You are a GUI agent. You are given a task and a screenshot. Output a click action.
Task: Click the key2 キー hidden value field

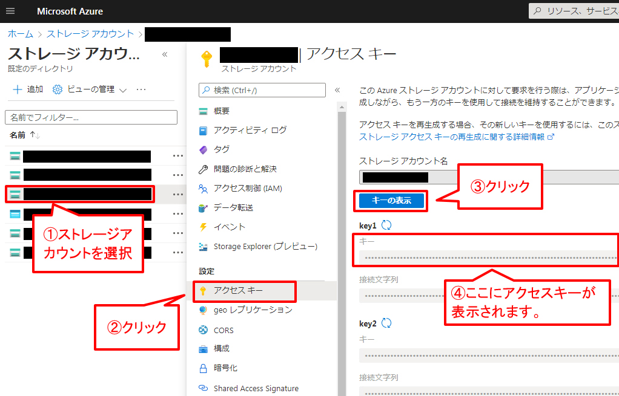click(489, 355)
